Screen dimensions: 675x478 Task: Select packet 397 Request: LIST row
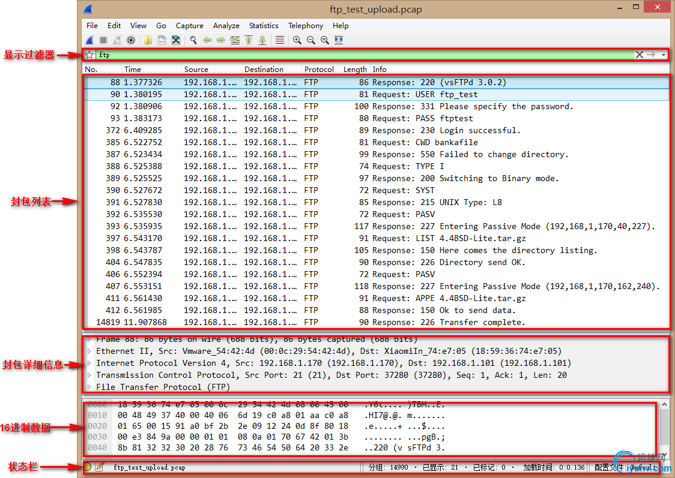(x=377, y=239)
